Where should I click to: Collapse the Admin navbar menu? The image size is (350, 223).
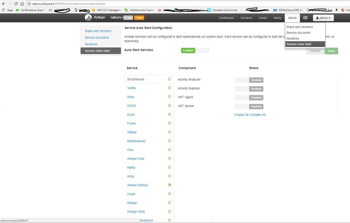point(292,18)
